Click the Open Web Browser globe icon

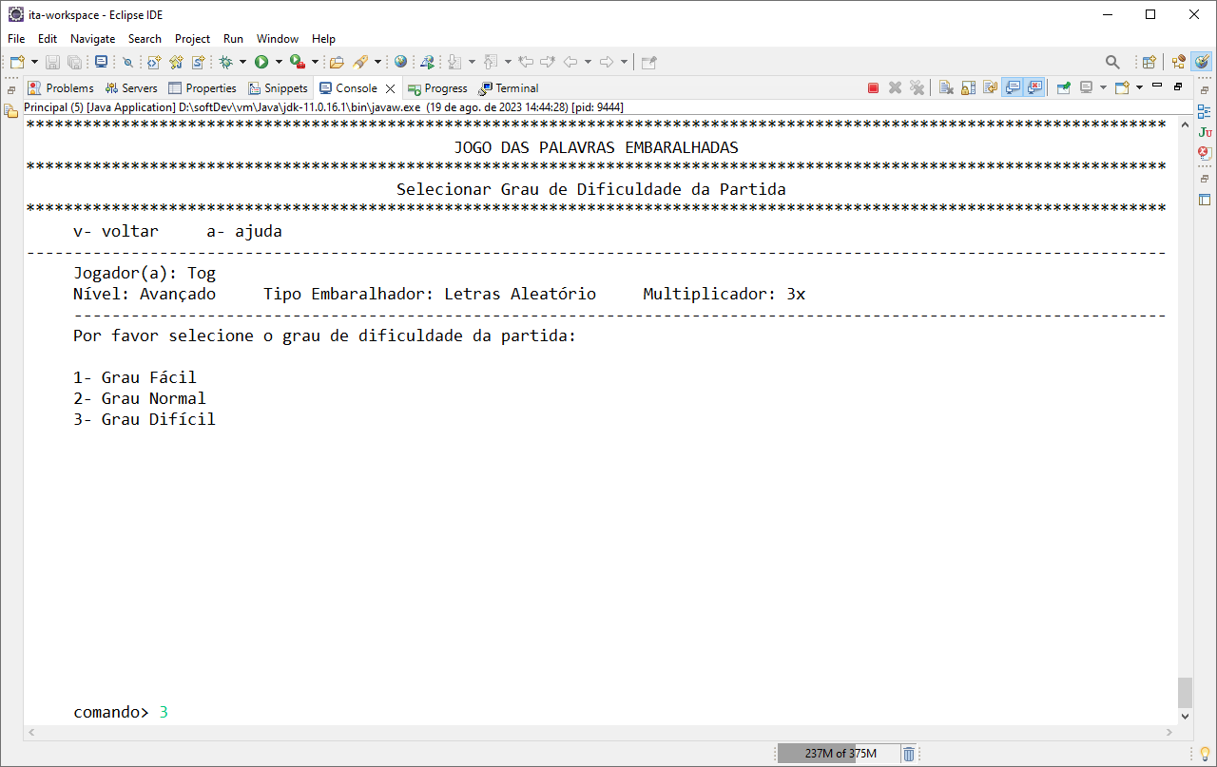pyautogui.click(x=400, y=62)
